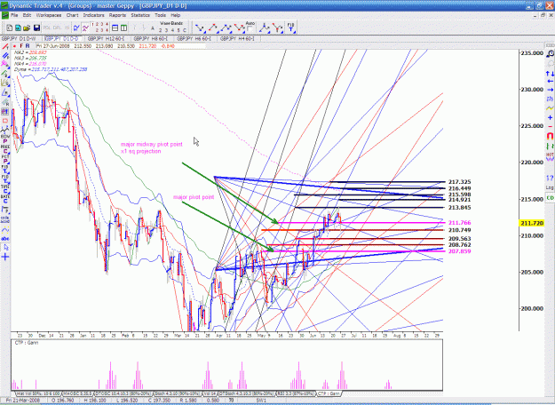The image size is (555, 405).
Task: Select the DTOSC indicator tab at bottom
Action: pos(123,393)
